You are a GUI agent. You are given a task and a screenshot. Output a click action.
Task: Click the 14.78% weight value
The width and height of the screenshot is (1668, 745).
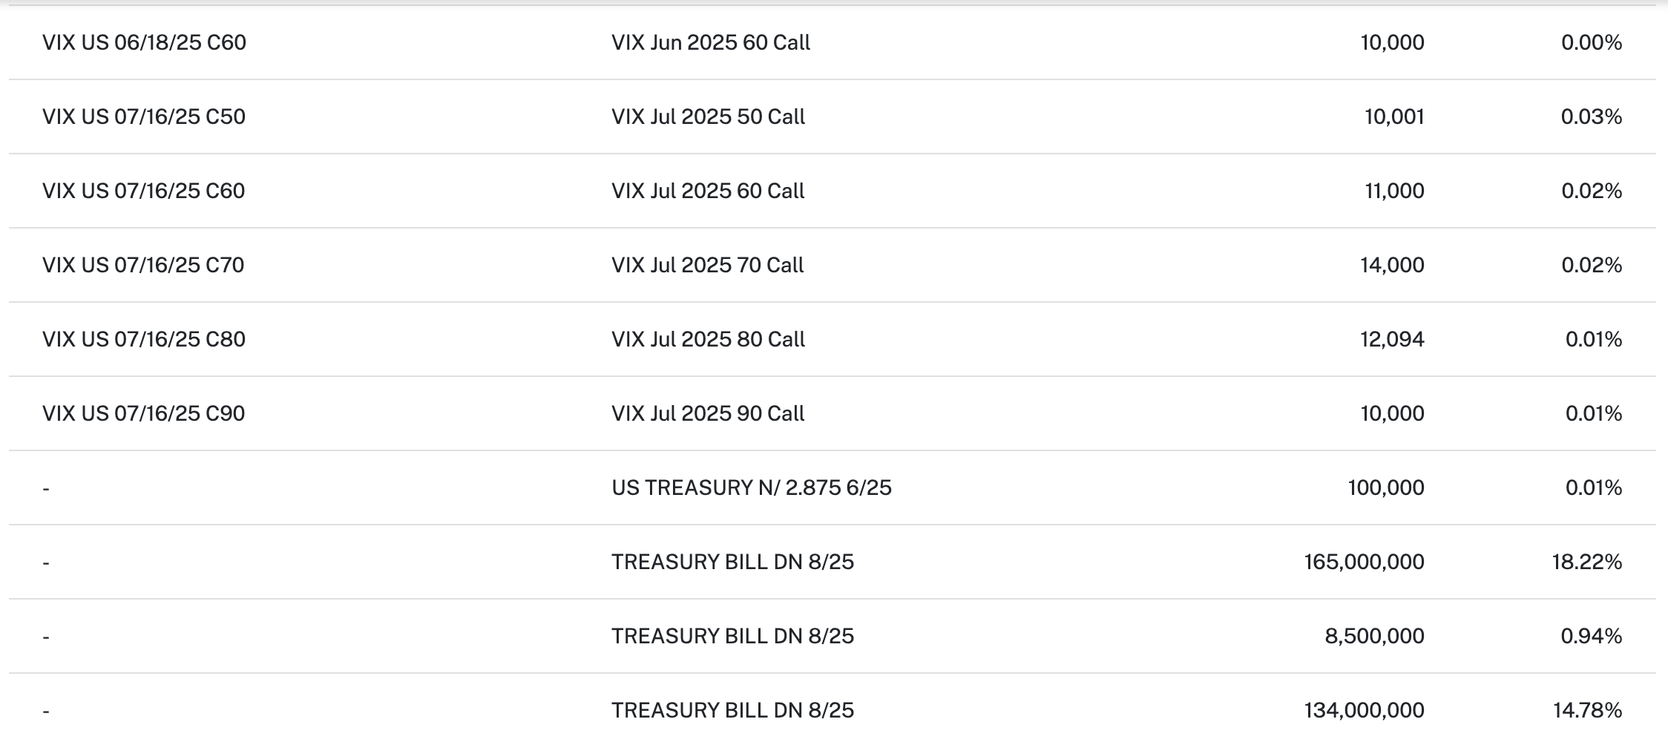click(x=1586, y=710)
